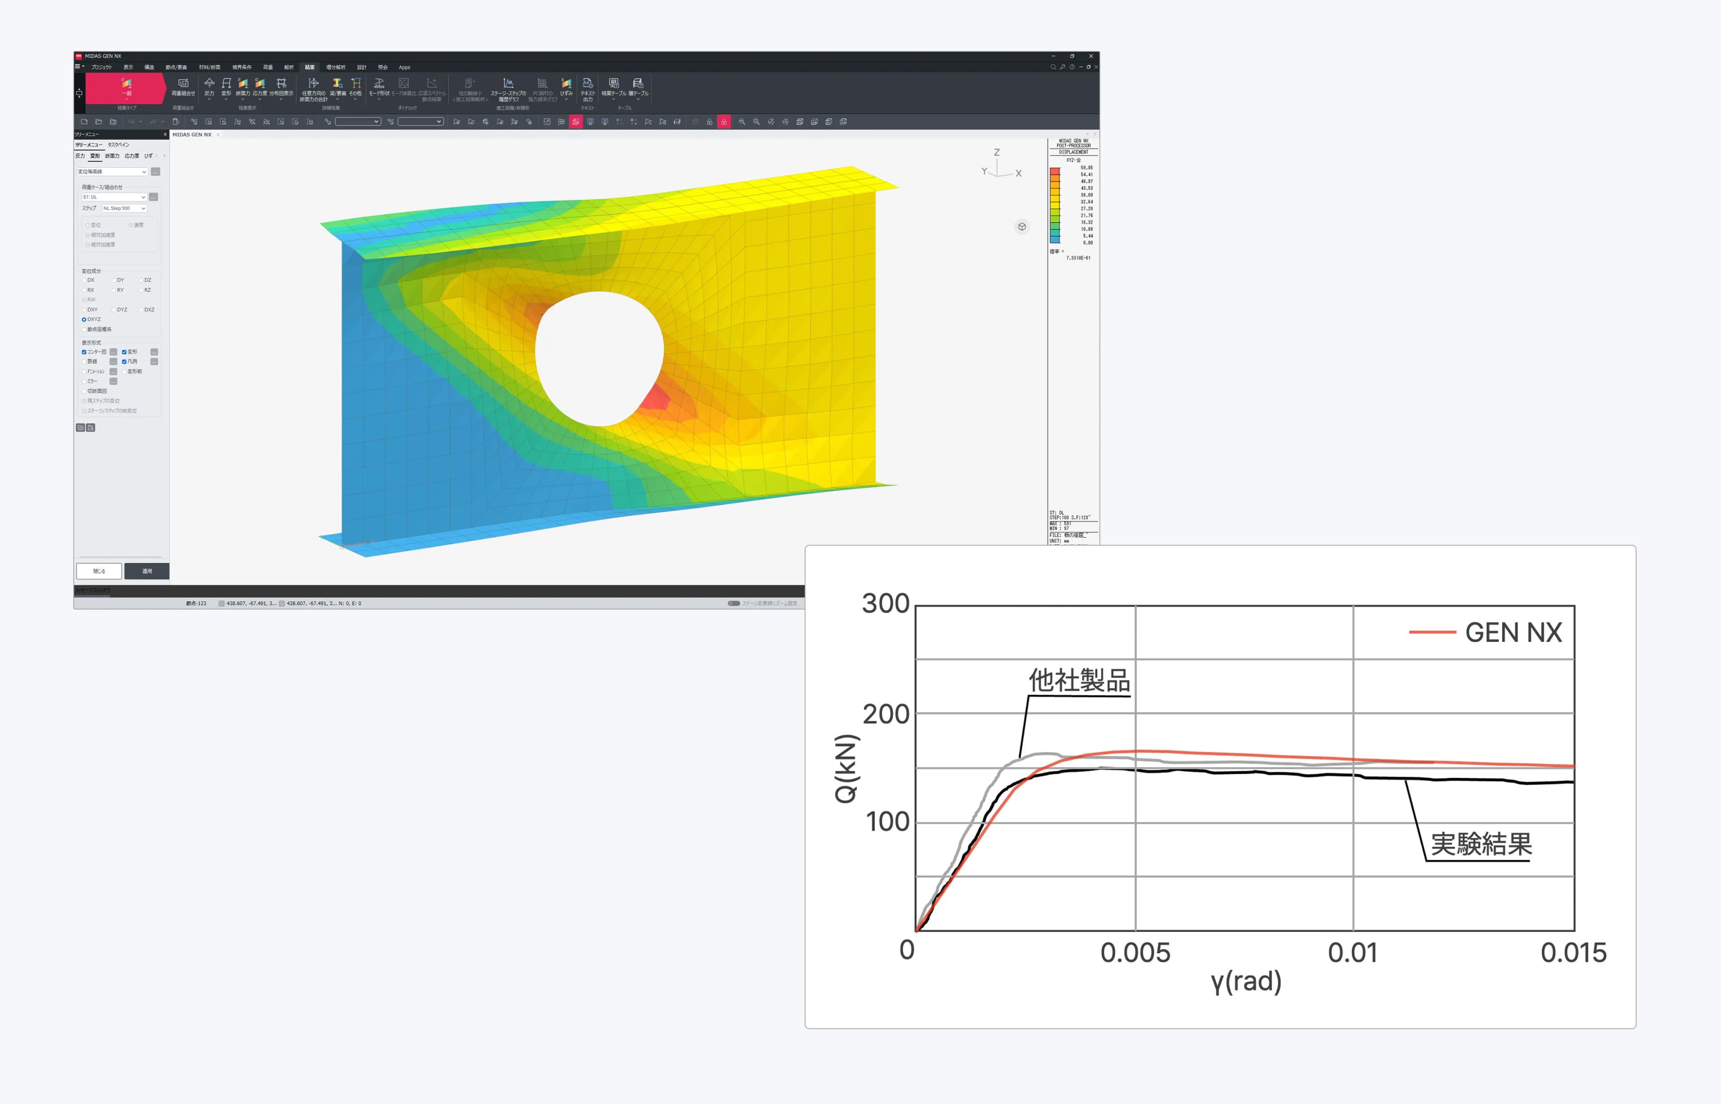Click the view cube icon in model viewport

[1022, 227]
